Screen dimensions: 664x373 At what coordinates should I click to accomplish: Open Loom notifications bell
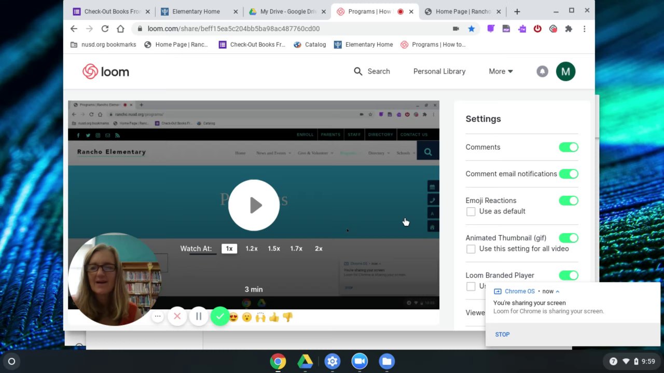pyautogui.click(x=542, y=71)
